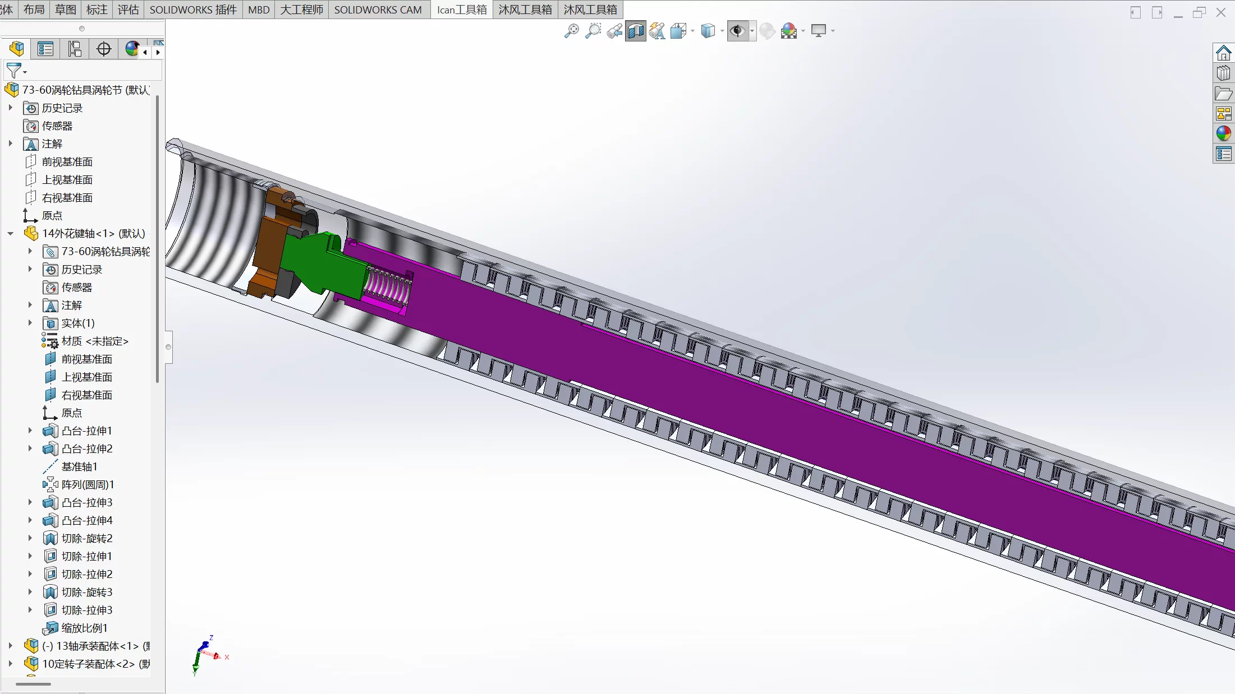Switch to the 评估 tab

[x=128, y=10]
